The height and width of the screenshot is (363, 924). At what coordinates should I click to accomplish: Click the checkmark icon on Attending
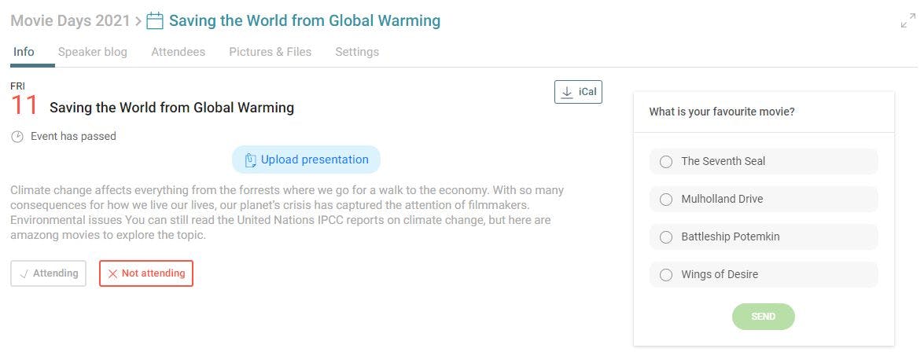click(24, 273)
